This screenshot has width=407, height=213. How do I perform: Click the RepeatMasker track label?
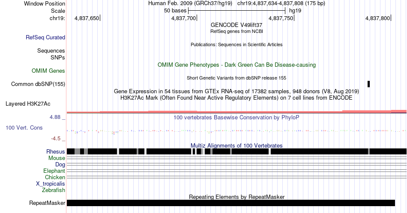coord(47,203)
